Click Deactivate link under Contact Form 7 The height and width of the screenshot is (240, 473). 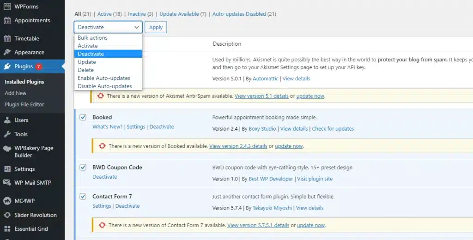pyautogui.click(x=127, y=206)
